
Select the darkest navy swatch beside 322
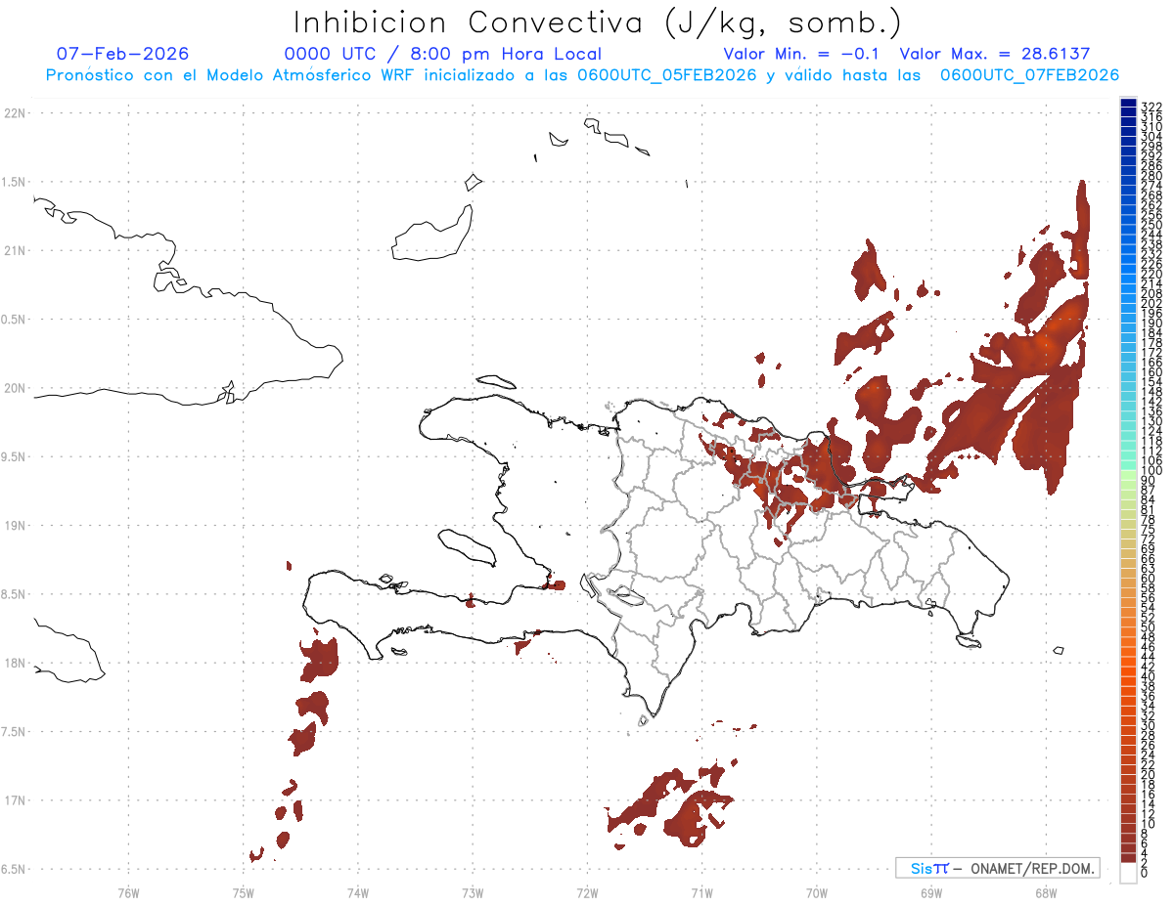click(x=1128, y=103)
